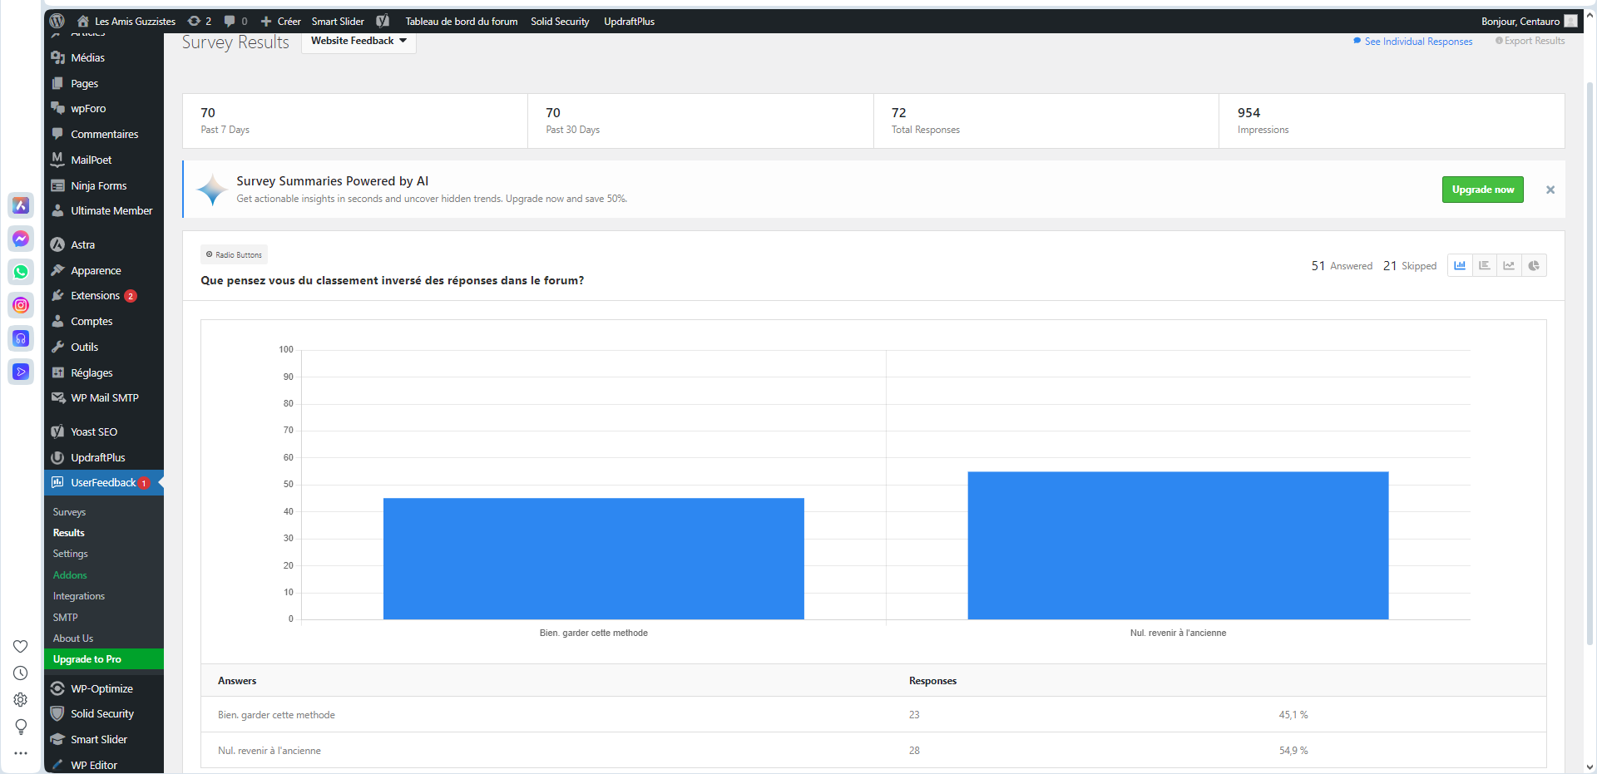Click the Nul. revenir à l'ancienne bar
Image resolution: width=1597 pixels, height=774 pixels.
[1178, 545]
